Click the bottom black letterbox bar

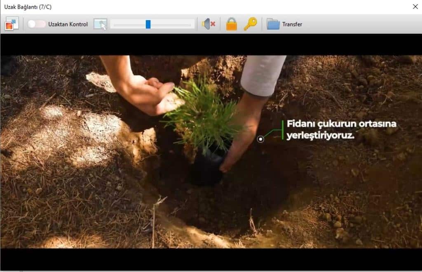pos(211,259)
